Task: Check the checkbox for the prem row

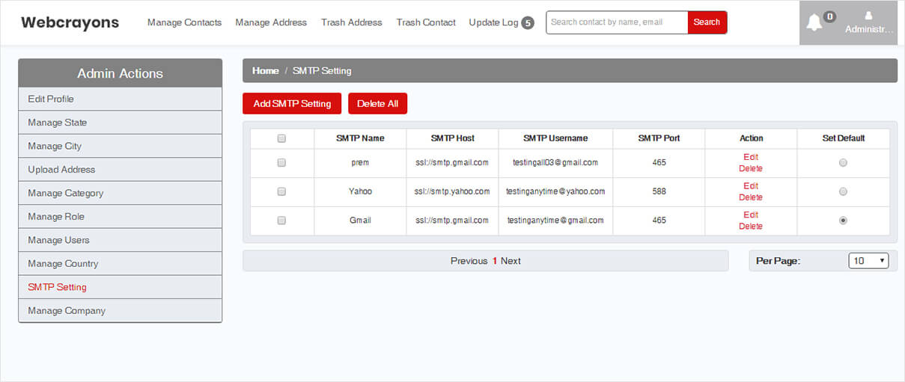Action: (281, 163)
